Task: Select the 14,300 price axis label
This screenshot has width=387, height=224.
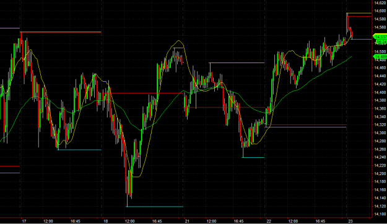Action: [x=380, y=133]
